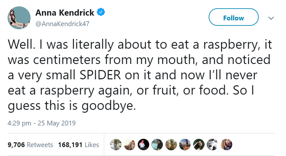
Task: Click the blue verified badge icon
Action: point(102,13)
